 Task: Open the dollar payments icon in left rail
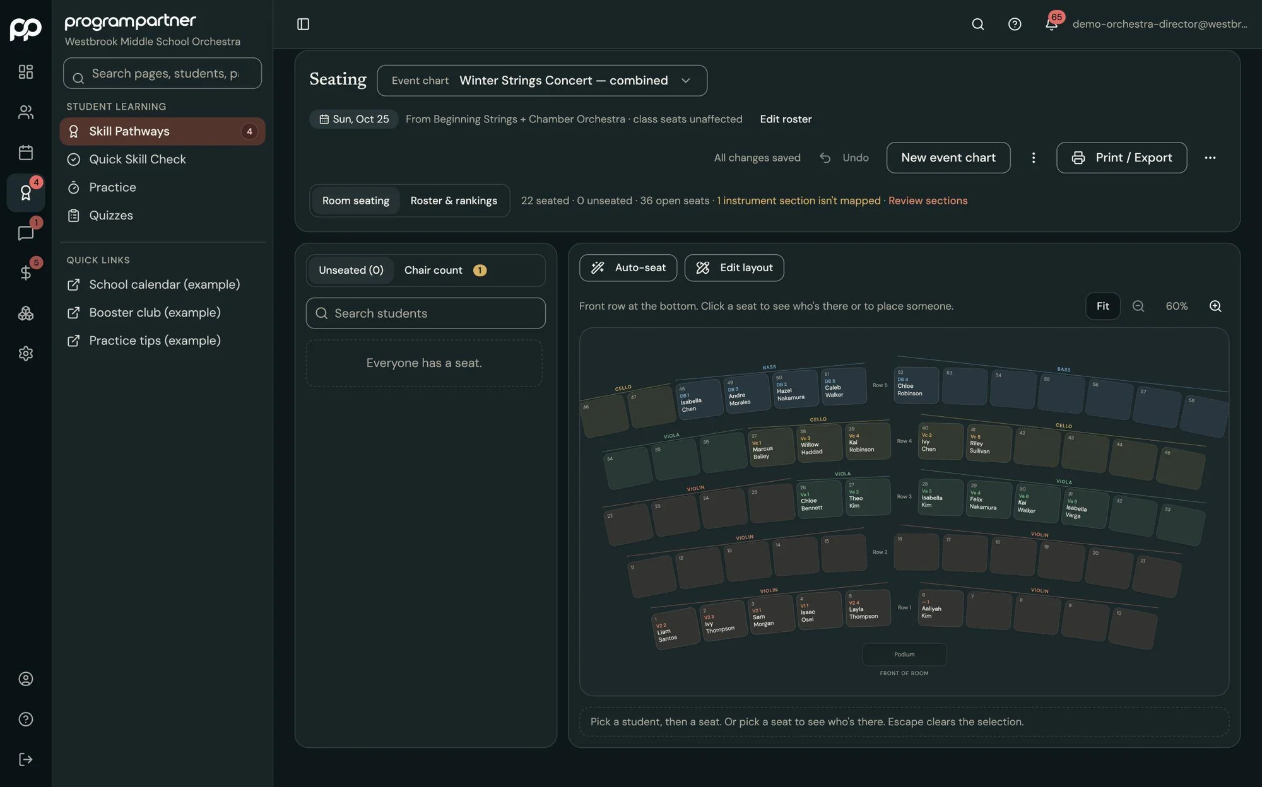pos(26,273)
